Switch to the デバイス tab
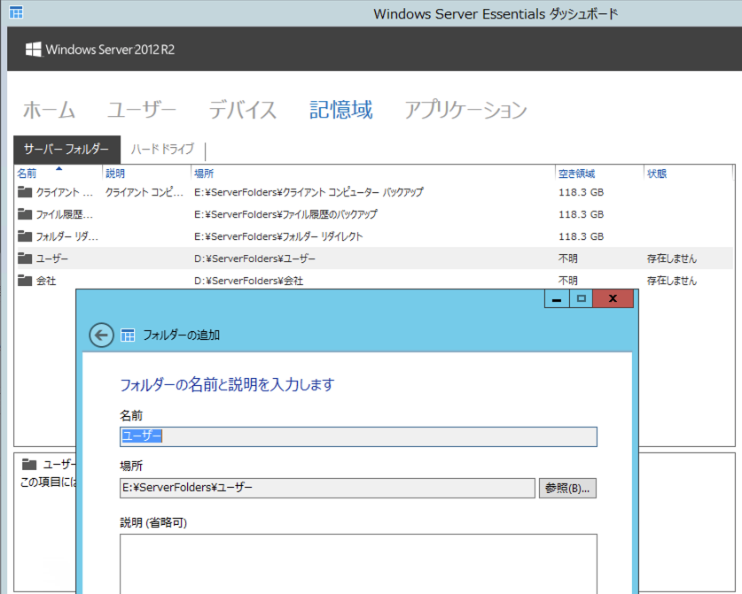The width and height of the screenshot is (742, 594). (243, 110)
